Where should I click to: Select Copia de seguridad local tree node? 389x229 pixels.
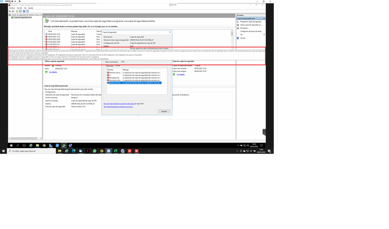(x=21, y=17)
